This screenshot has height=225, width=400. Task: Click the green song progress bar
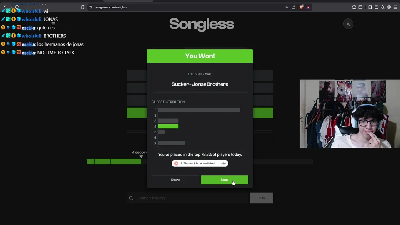pos(114,162)
